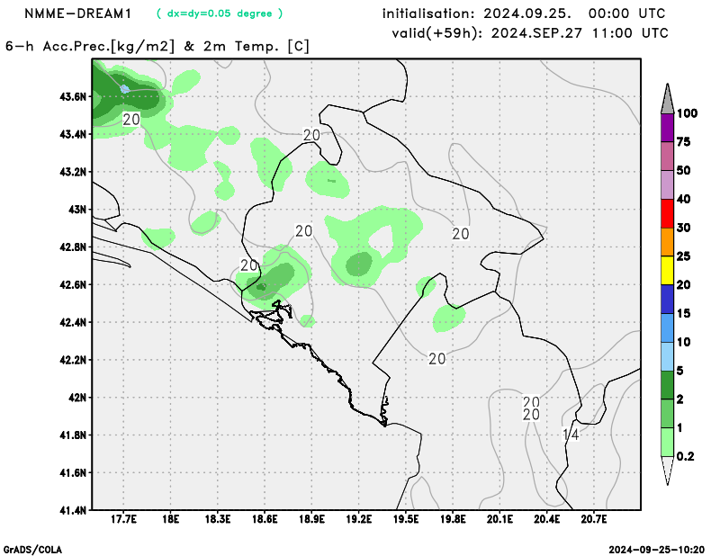Screen dimensions: 720x556
Task: Click the light blue 5–10 legend band
Action: point(667,356)
